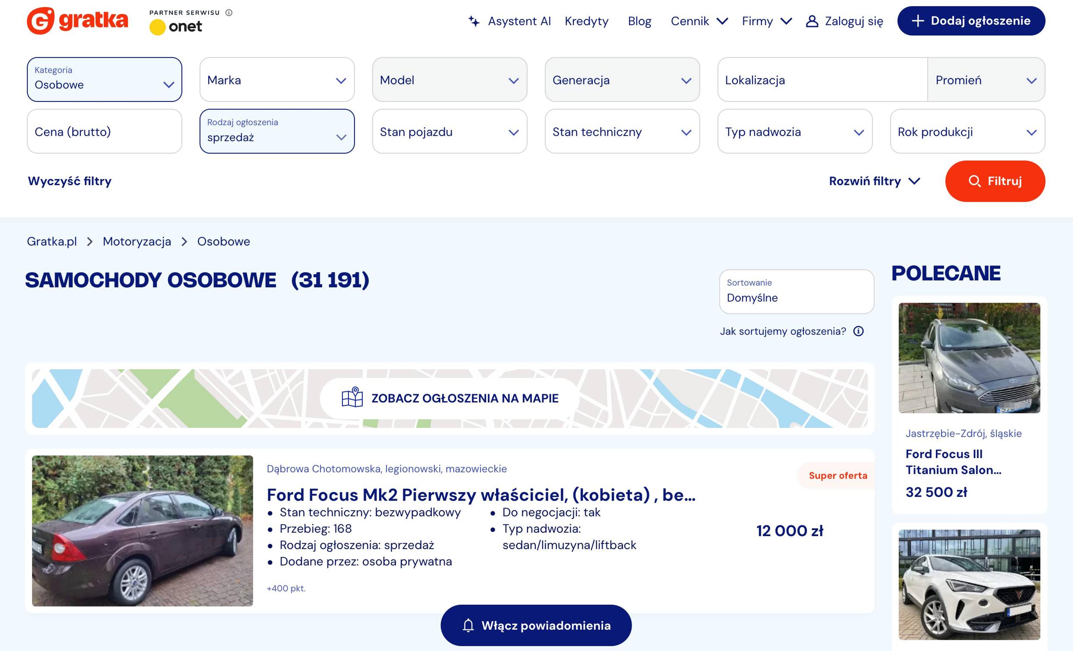Click the bell icon in Włącz powiadomienia

468,625
